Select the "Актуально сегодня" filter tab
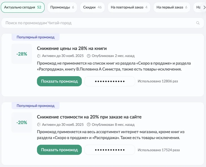The image size is (206, 167). click(23, 7)
